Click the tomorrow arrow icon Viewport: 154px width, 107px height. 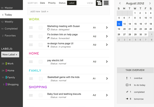pos(127,99)
